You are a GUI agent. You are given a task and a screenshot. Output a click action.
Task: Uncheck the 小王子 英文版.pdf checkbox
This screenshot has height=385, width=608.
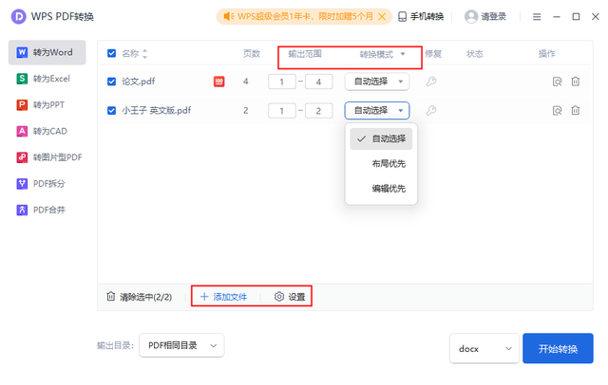[112, 111]
